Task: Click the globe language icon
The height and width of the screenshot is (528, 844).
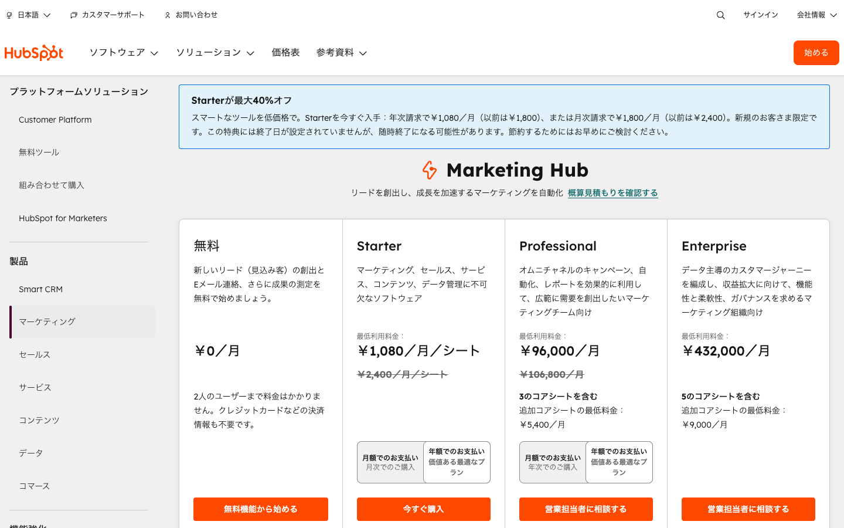Action: pos(8,15)
